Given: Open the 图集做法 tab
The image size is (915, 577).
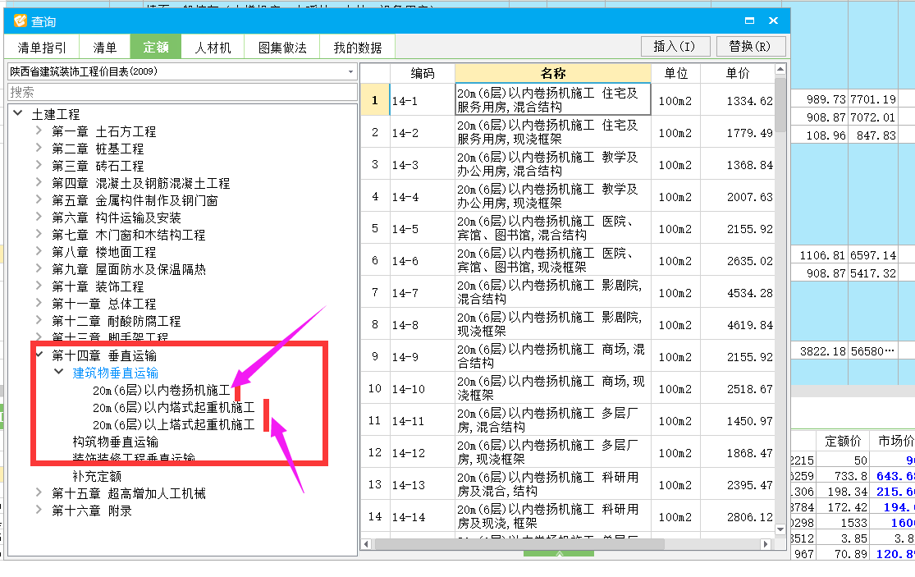Looking at the screenshot, I should [x=282, y=48].
